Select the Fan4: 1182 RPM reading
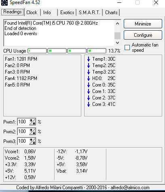Screen dimensions: 165x192 pyautogui.click(x=21, y=78)
